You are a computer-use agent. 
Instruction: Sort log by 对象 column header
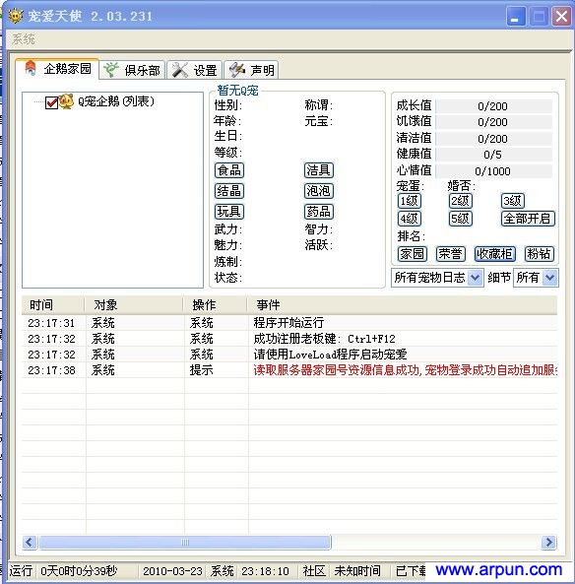point(133,305)
